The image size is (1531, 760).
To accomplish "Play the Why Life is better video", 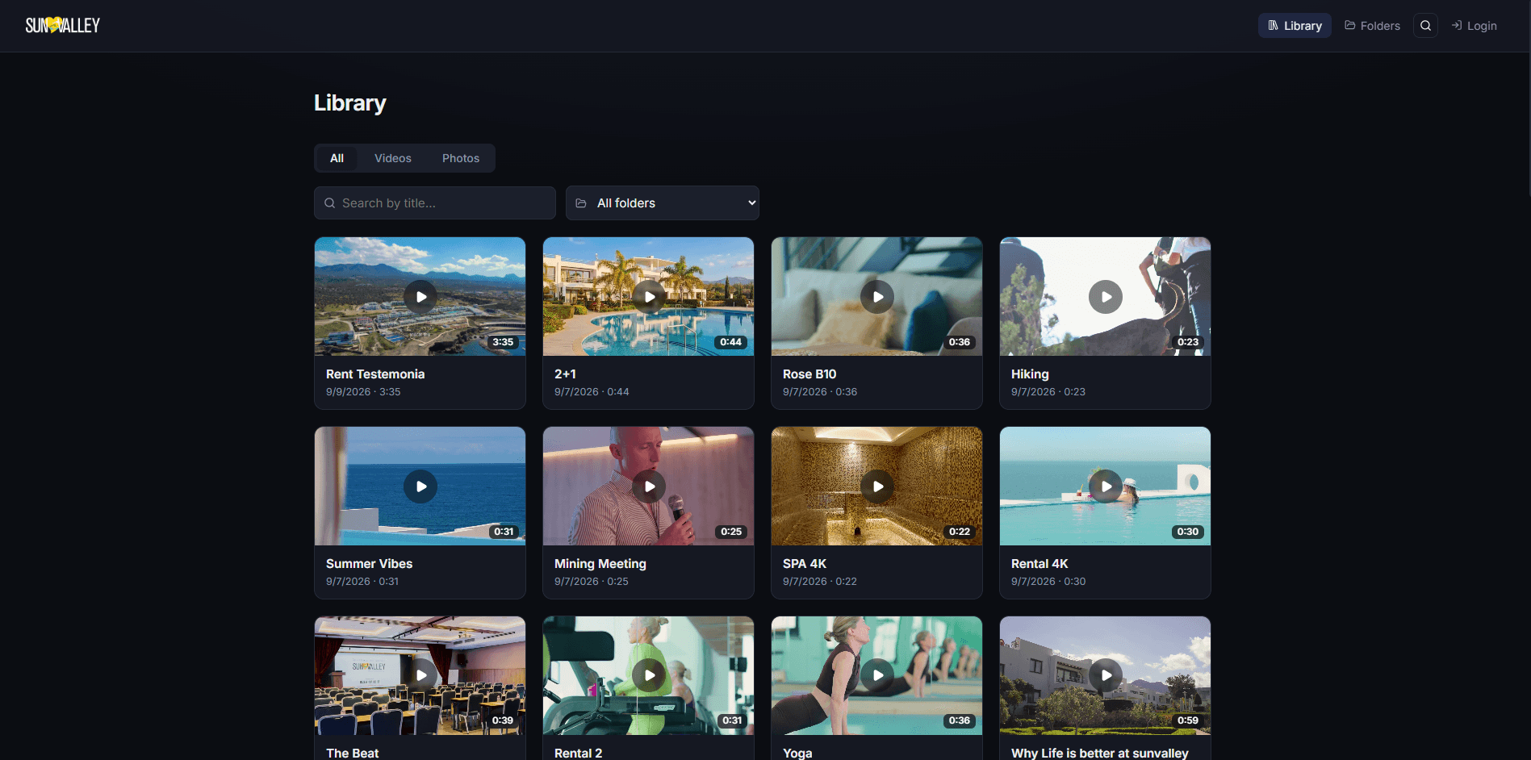I will (1106, 675).
